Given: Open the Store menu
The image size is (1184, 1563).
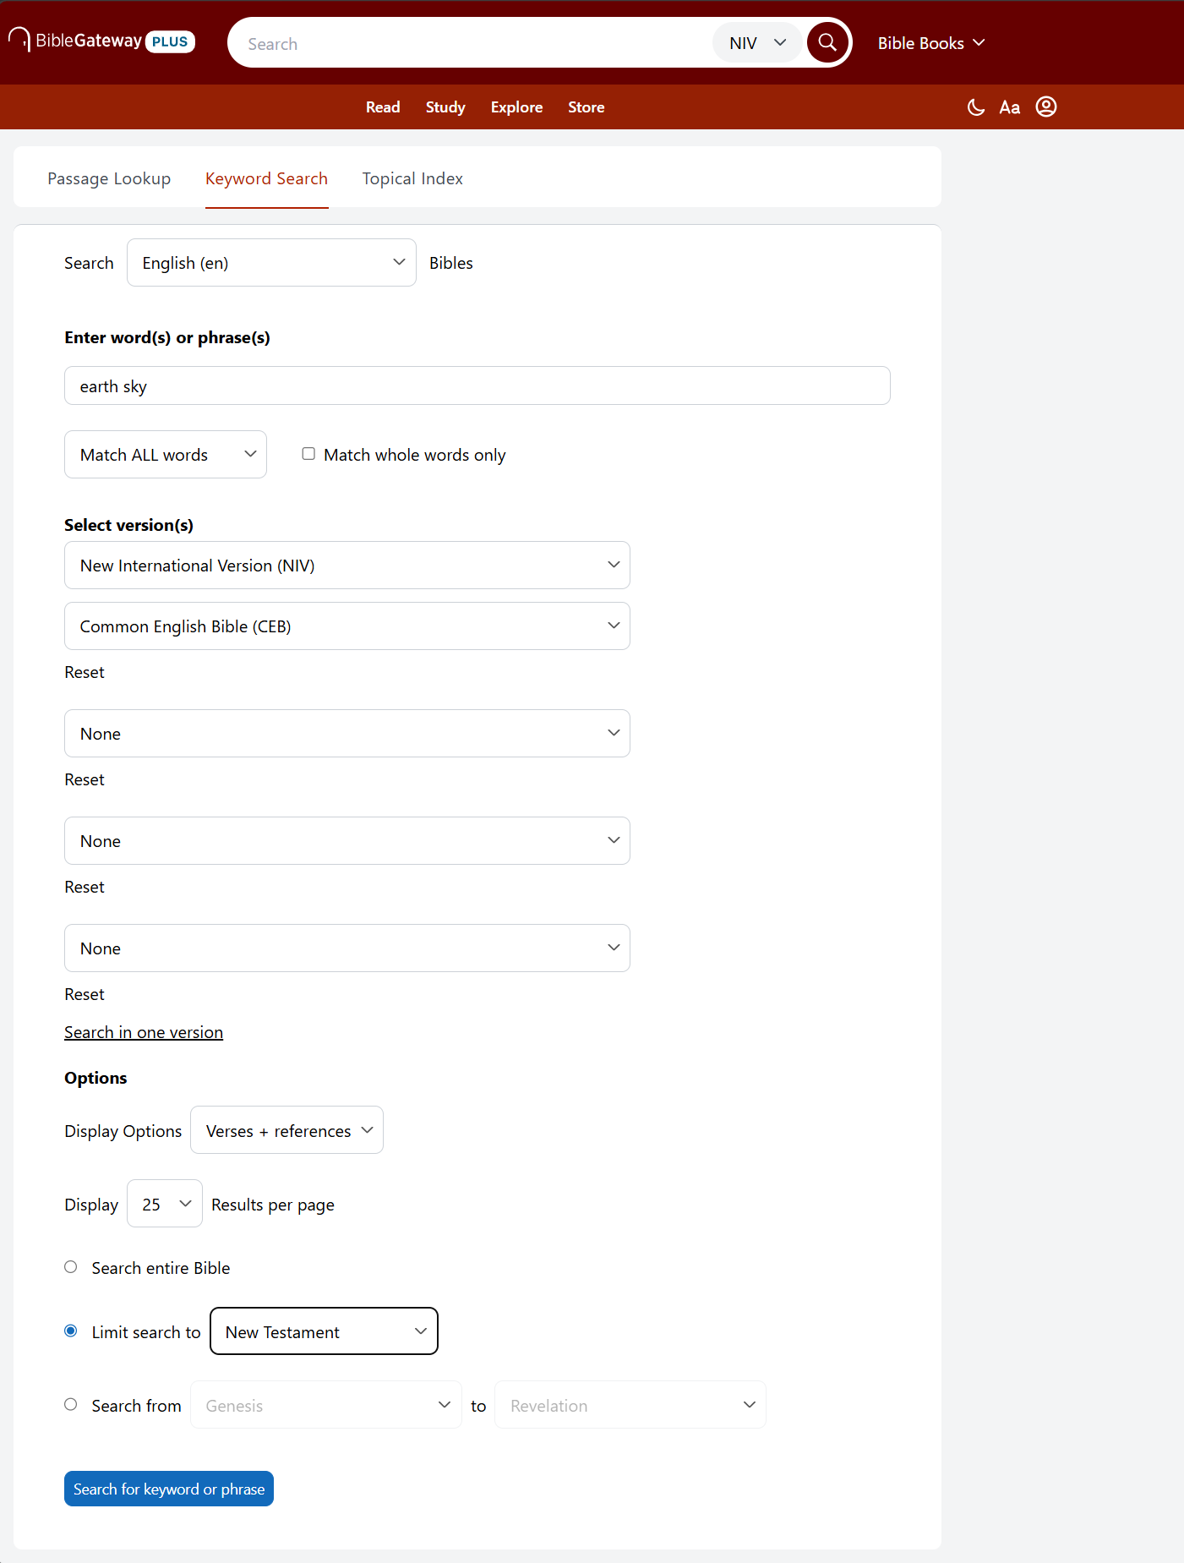Looking at the screenshot, I should coord(586,107).
